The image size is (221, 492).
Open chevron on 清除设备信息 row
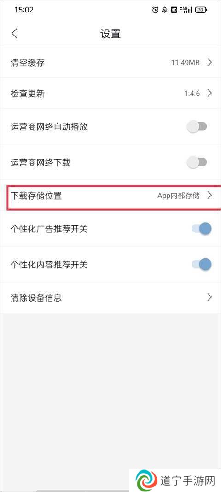tap(209, 297)
